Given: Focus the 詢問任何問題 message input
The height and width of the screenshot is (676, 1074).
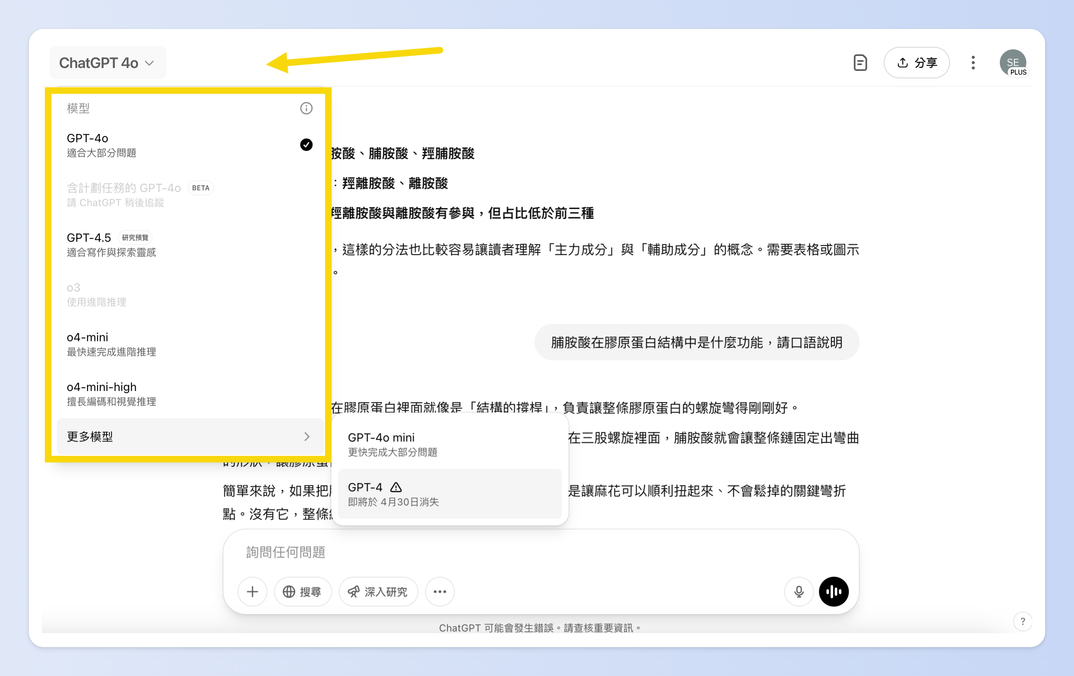Looking at the screenshot, I should [541, 552].
